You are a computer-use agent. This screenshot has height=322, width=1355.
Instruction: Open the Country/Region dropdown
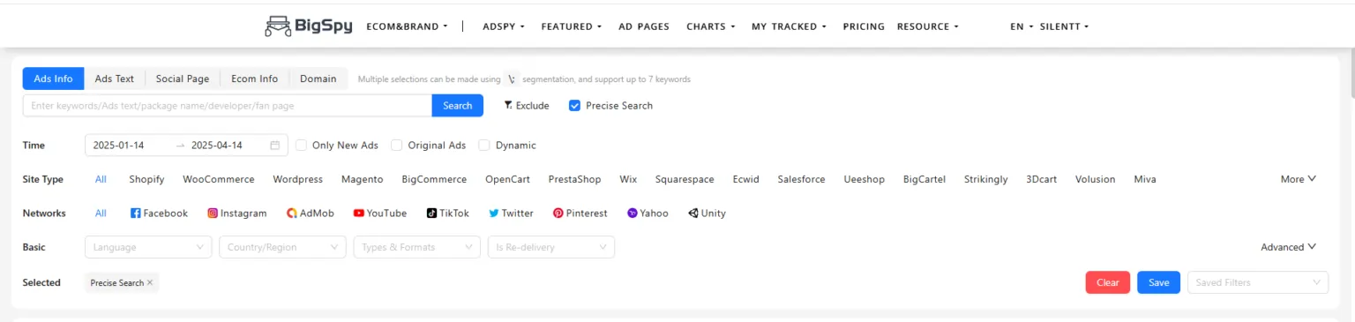(282, 248)
